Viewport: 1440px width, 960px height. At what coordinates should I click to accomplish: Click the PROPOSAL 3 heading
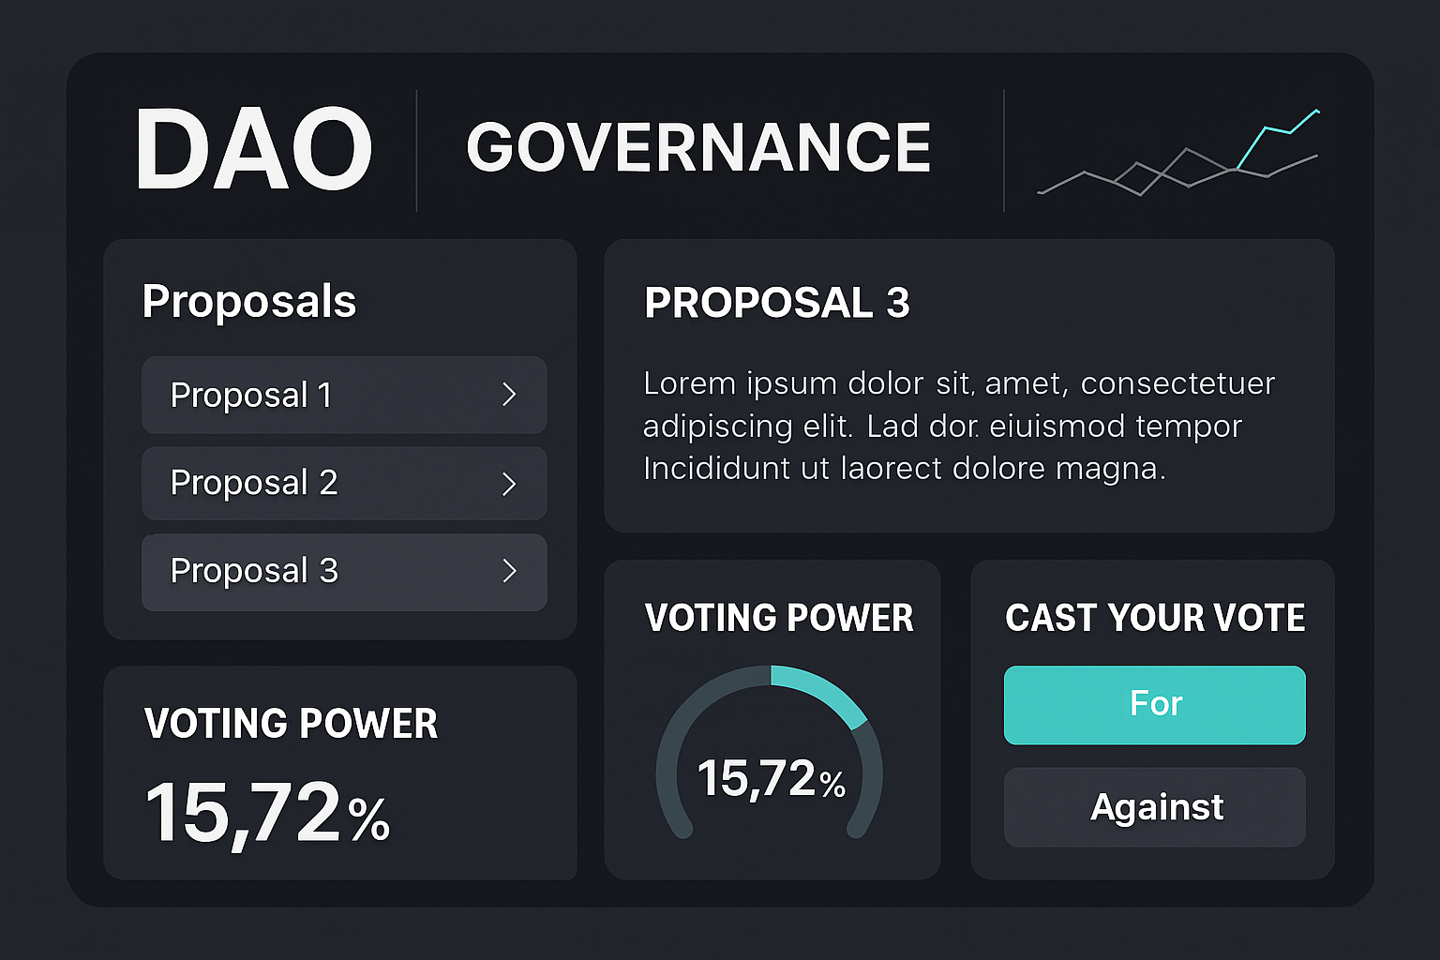click(x=777, y=303)
